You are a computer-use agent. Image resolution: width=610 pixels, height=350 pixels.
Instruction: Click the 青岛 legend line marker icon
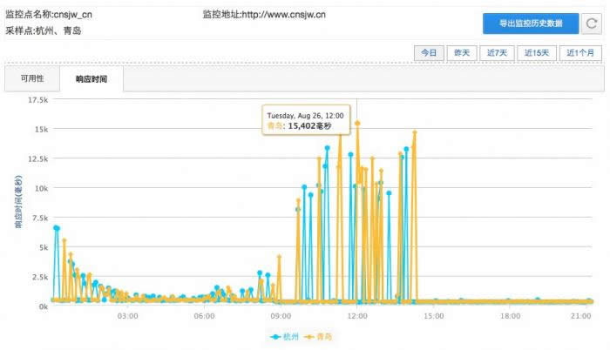[307, 335]
